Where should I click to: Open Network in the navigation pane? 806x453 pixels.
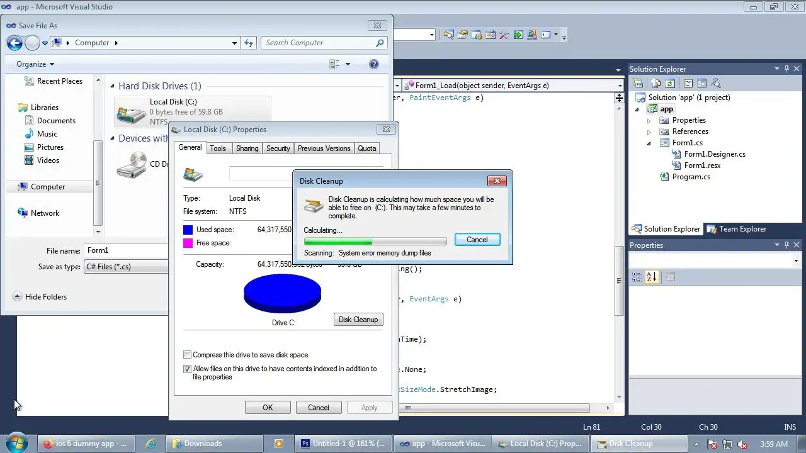[45, 213]
